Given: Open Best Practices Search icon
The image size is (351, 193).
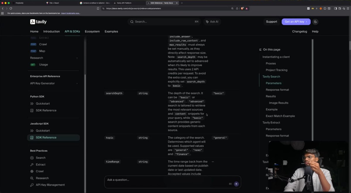Looking at the screenshot, I should point(32,158).
